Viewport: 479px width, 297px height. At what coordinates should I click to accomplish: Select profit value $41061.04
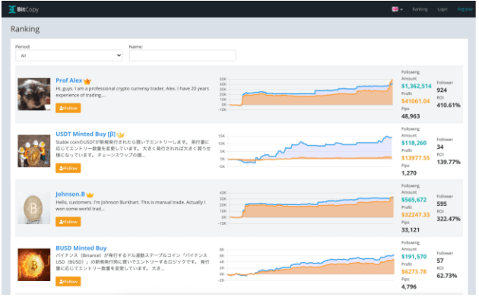pos(415,101)
